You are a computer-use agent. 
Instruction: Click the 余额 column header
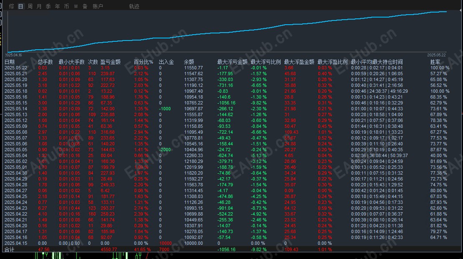pos(189,62)
